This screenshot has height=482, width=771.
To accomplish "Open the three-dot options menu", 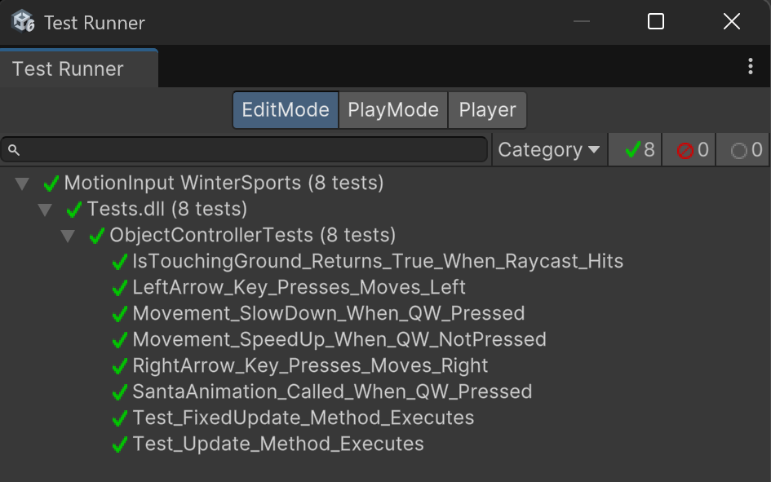I will tap(750, 67).
